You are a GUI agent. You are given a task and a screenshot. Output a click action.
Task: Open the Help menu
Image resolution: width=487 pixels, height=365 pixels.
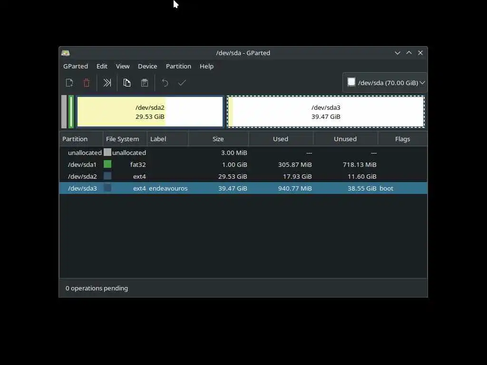click(206, 66)
